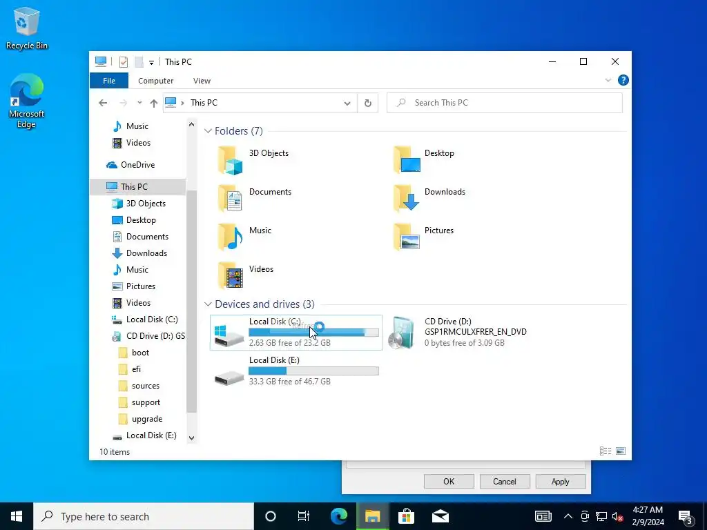The image size is (707, 530).
Task: Click the Properties quick access toolbar icon
Action: 124,61
